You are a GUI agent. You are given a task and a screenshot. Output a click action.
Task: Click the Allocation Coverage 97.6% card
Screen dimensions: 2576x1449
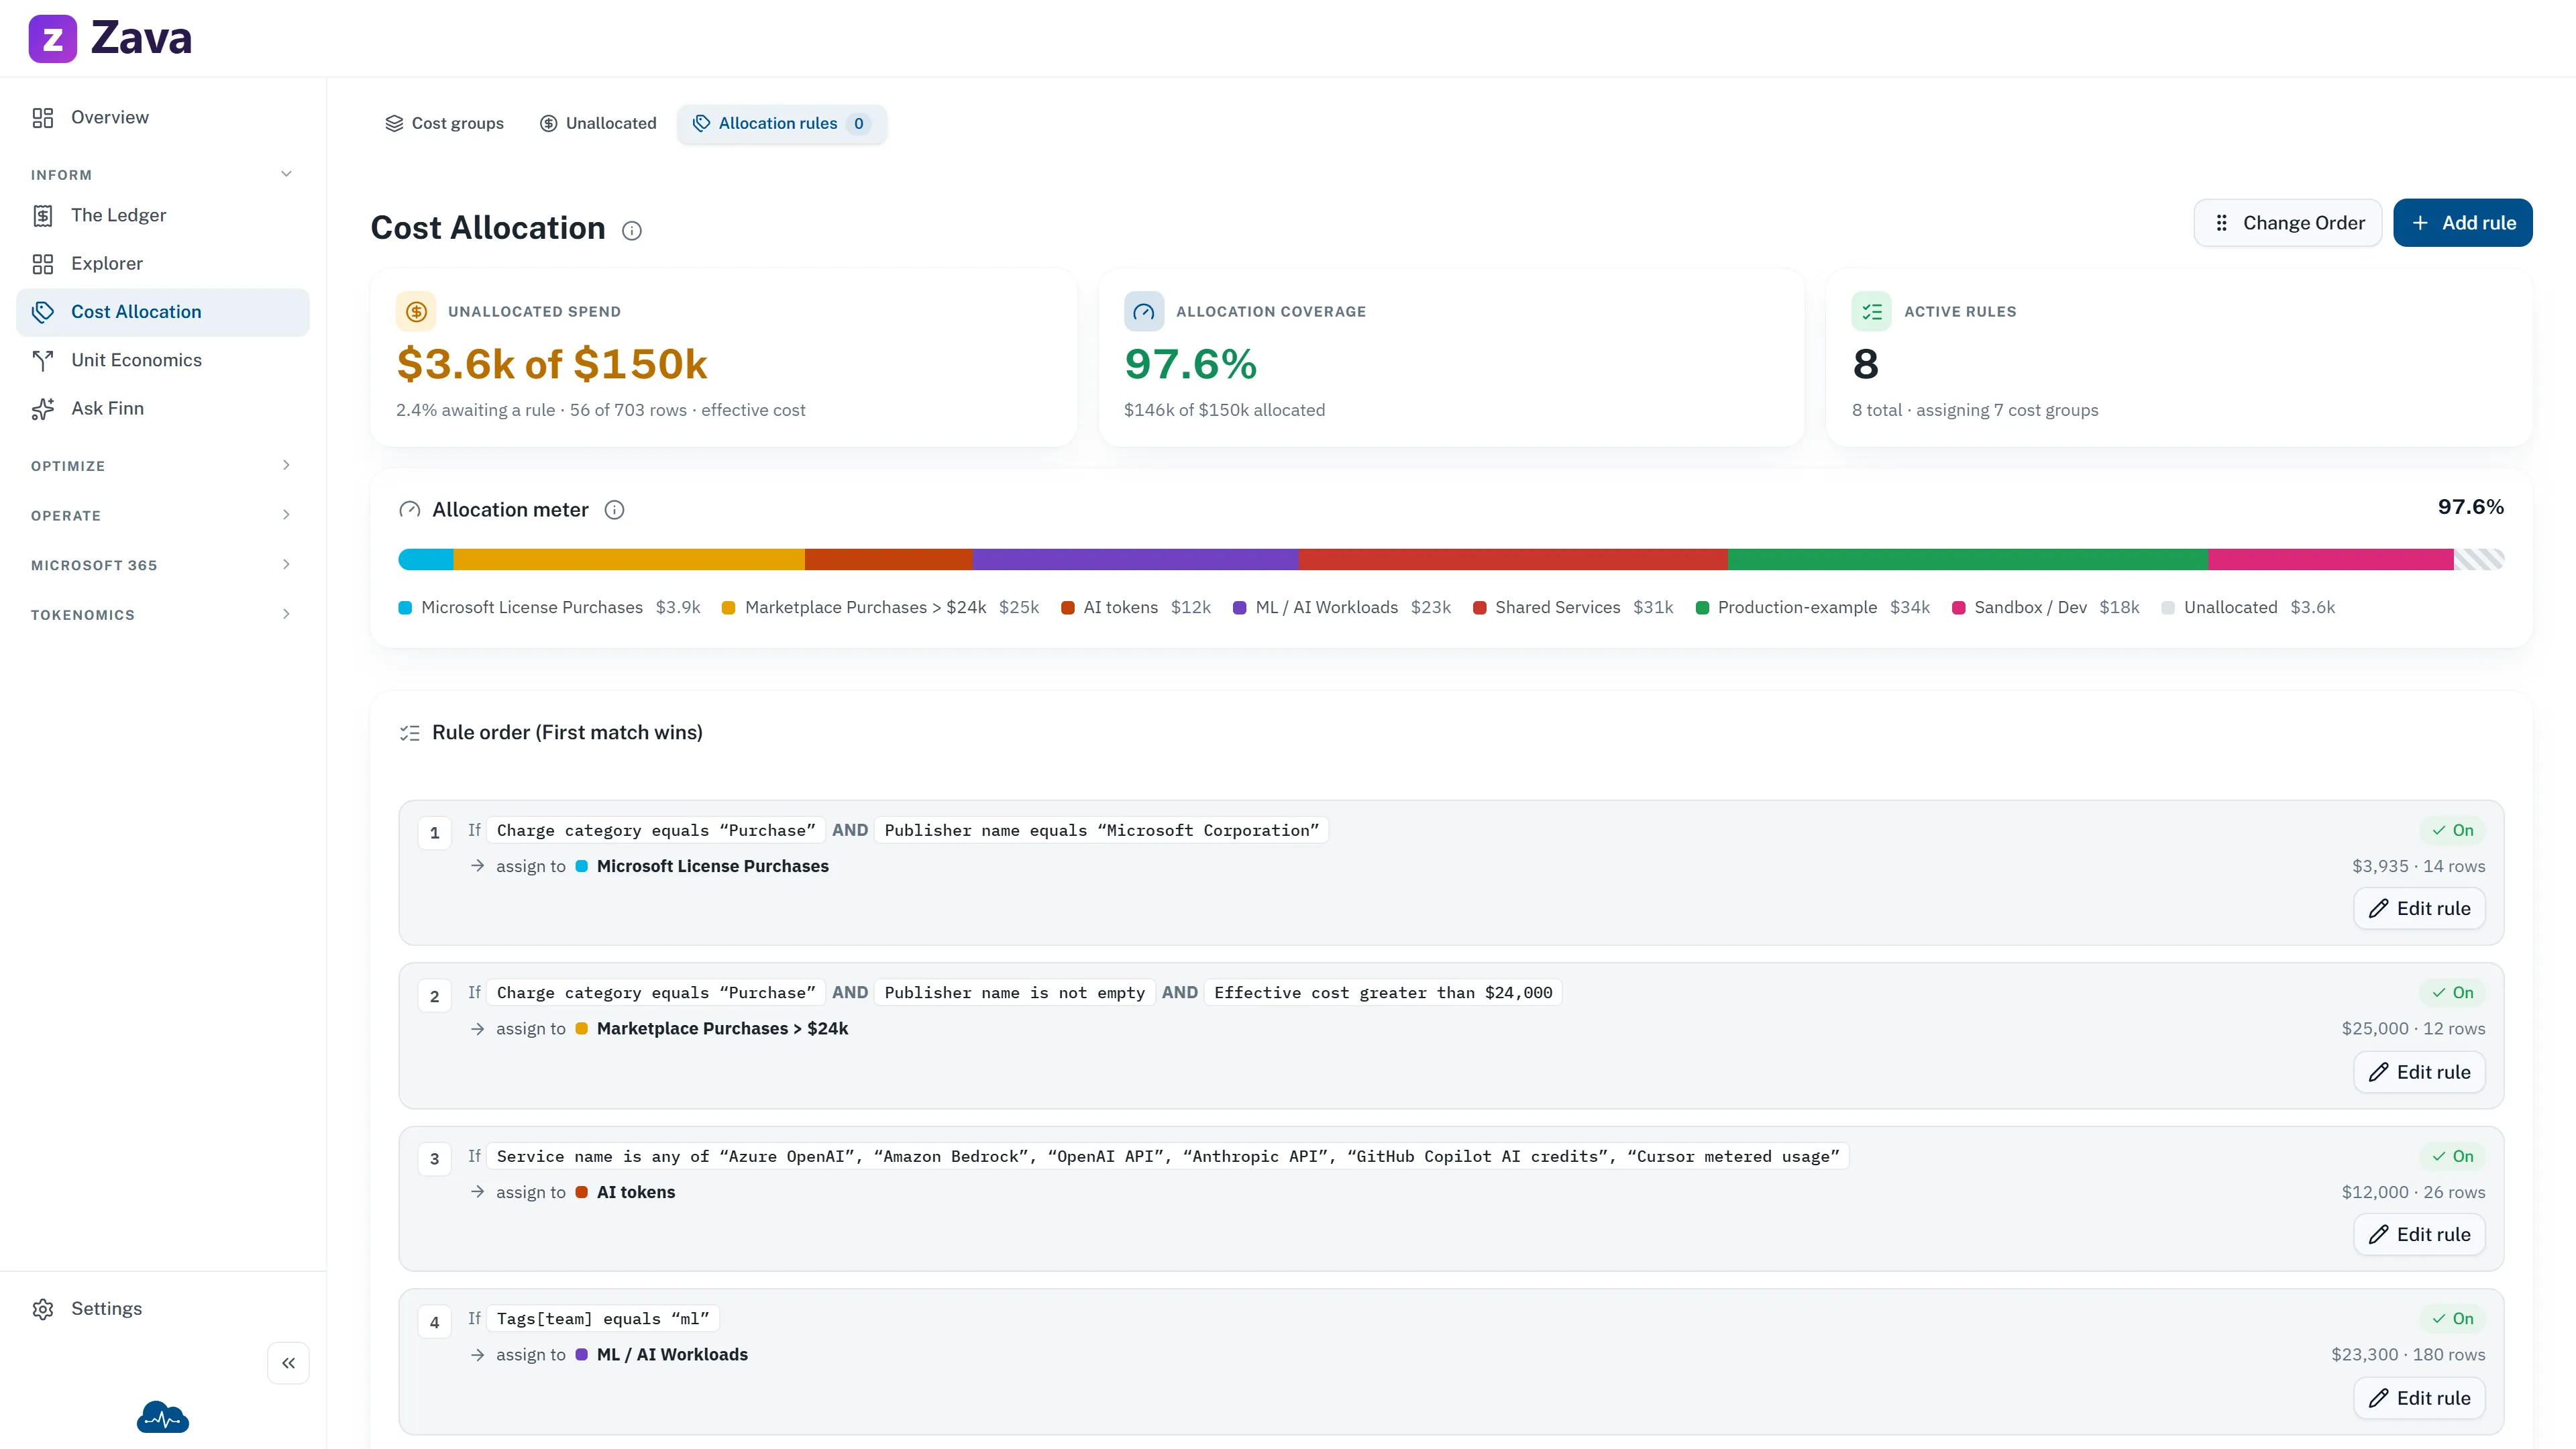tap(1451, 358)
